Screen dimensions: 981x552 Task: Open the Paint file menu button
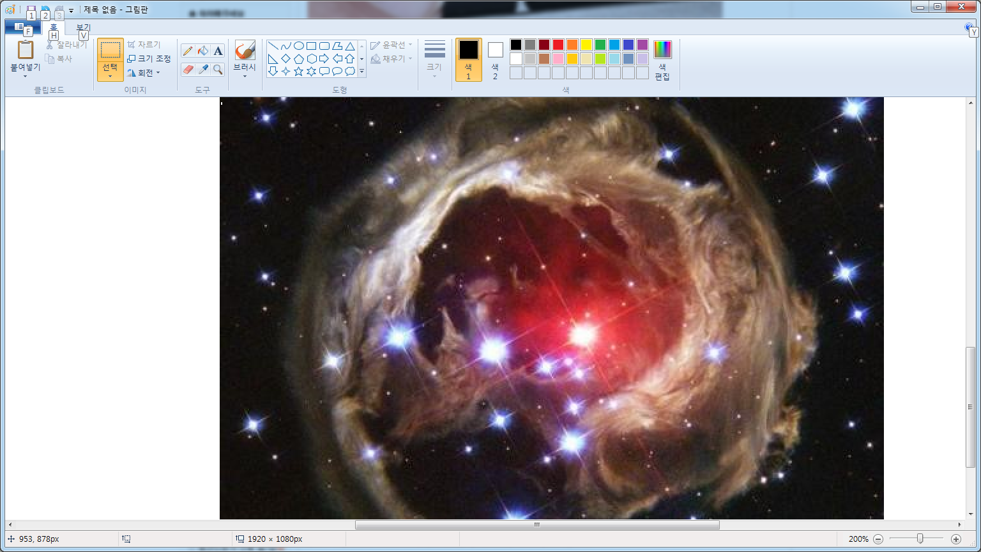coord(22,27)
